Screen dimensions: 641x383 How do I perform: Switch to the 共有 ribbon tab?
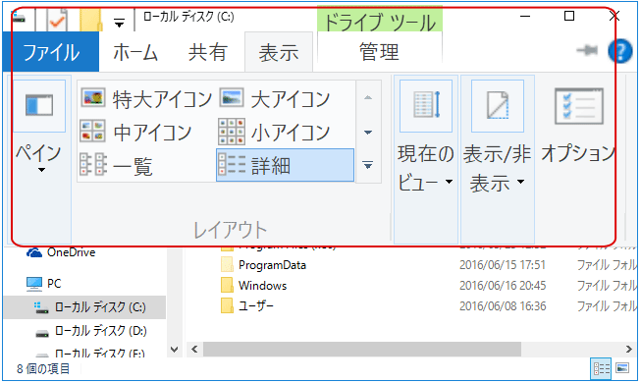[x=208, y=52]
